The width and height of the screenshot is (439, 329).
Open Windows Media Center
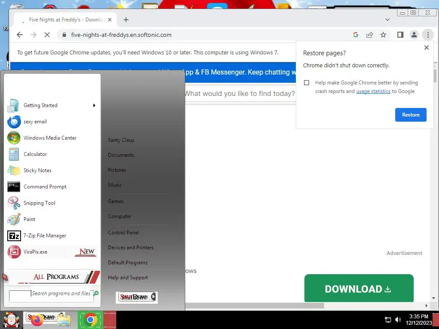(52, 138)
